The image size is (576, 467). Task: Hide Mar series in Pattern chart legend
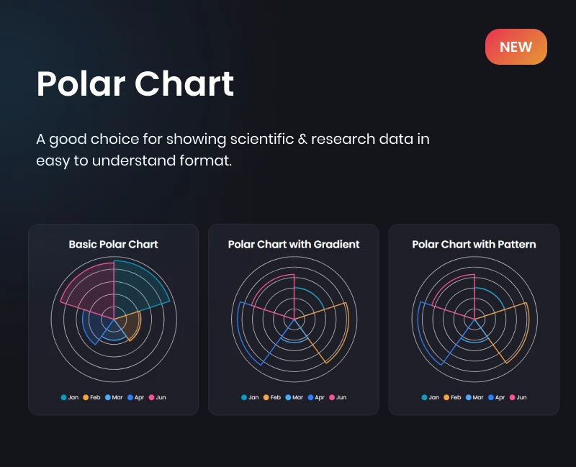point(474,397)
